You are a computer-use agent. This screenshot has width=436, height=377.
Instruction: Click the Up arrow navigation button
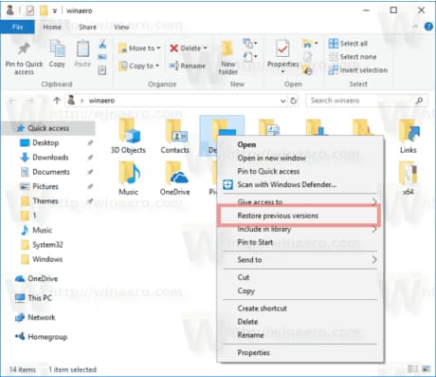coord(57,101)
